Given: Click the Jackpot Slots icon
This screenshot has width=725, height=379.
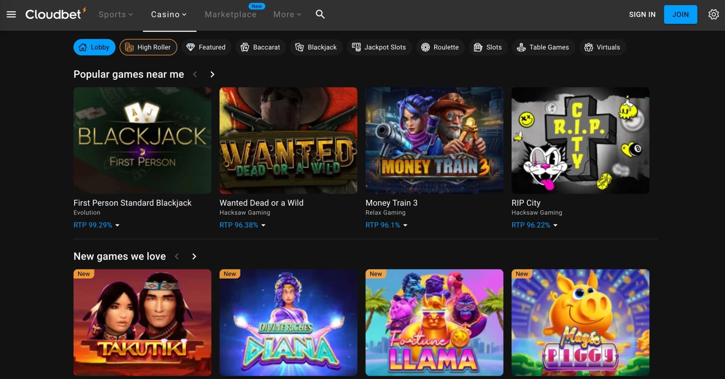Looking at the screenshot, I should 356,47.
